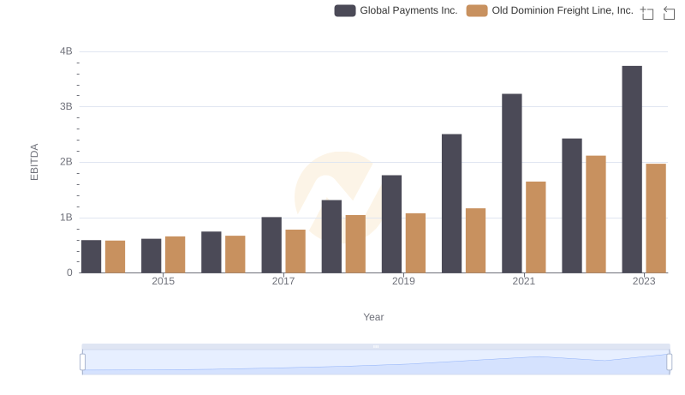This screenshot has width=685, height=395.
Task: Click the EBITDA axis title
Action: [34, 162]
